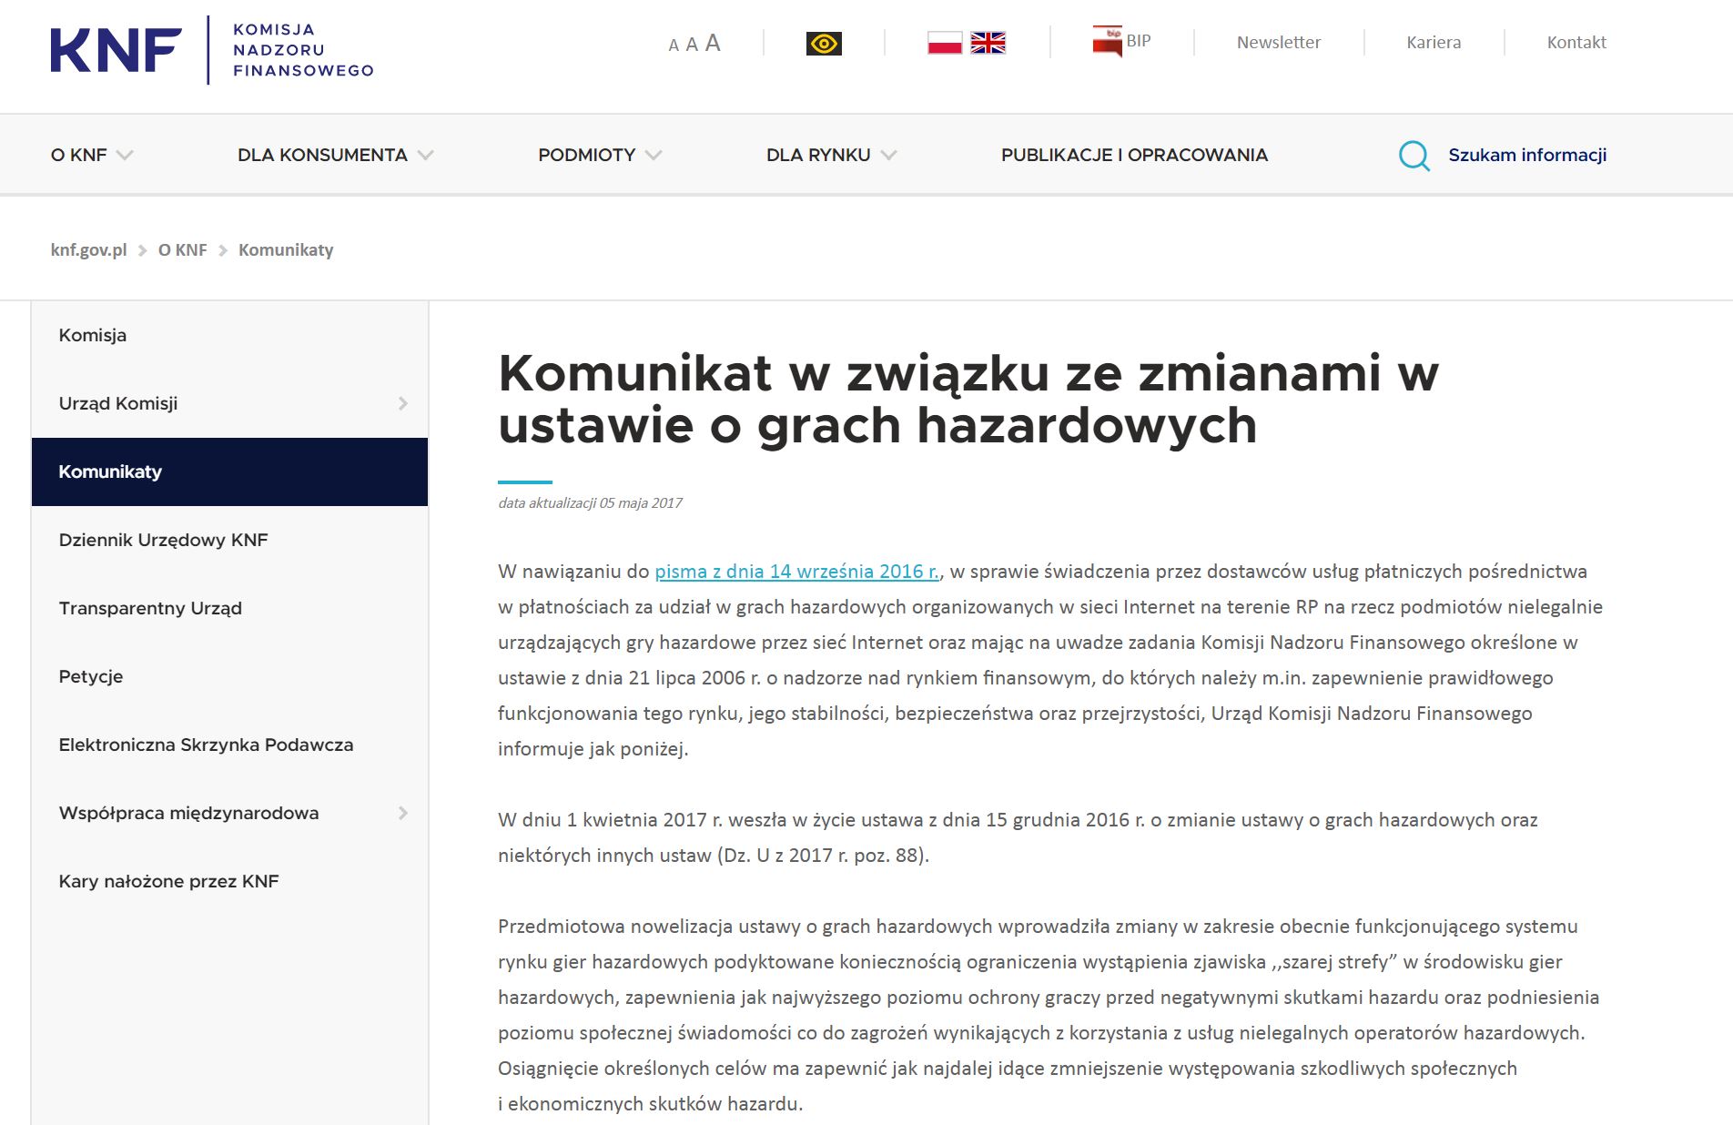
Task: Click the text '(Dz. U z 2017 r. poz. 88).'
Action: click(823, 856)
